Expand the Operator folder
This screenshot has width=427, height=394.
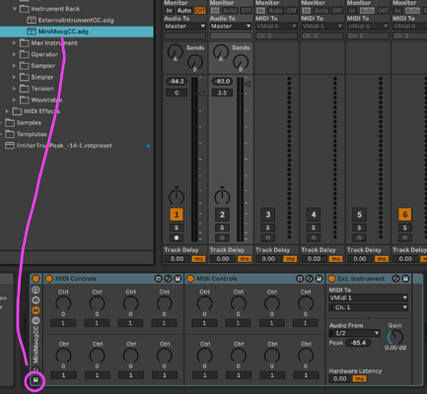(x=14, y=54)
